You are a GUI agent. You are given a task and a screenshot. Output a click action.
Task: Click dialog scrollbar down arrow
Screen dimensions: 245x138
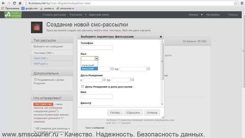pyautogui.click(x=162, y=104)
